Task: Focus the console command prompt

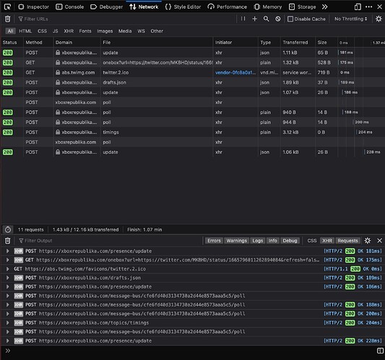Action: pos(193,351)
